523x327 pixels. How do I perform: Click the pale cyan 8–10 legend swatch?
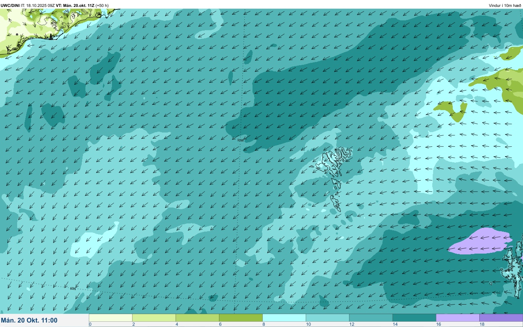[284, 318]
